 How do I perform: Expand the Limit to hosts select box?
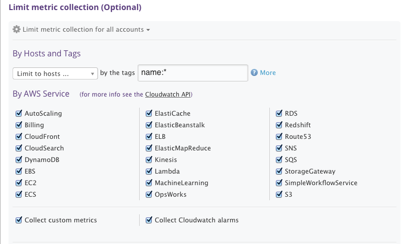click(x=55, y=73)
